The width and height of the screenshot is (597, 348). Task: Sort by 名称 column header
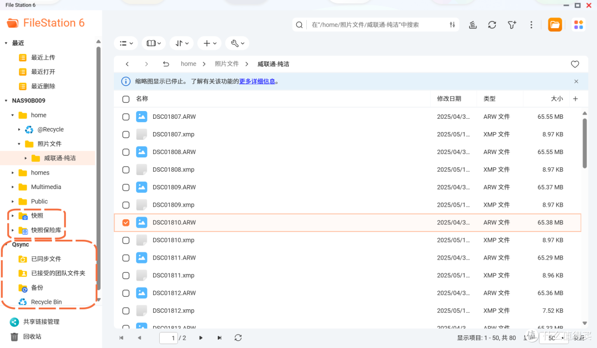click(x=142, y=98)
